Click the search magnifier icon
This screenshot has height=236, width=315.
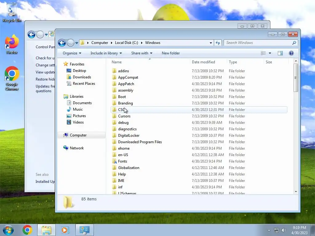click(x=294, y=43)
